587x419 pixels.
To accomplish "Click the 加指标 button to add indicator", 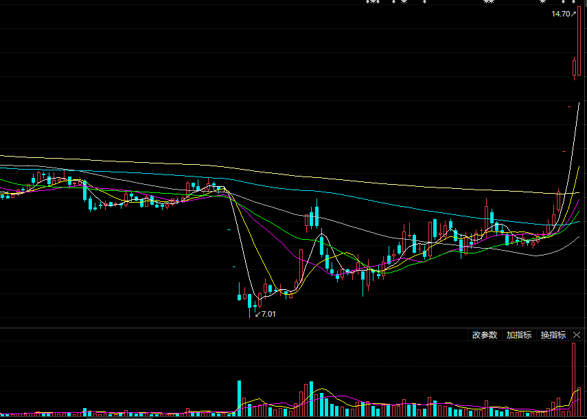I will pos(518,335).
